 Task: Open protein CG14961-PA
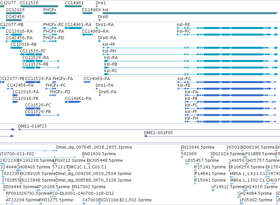point(78,99)
